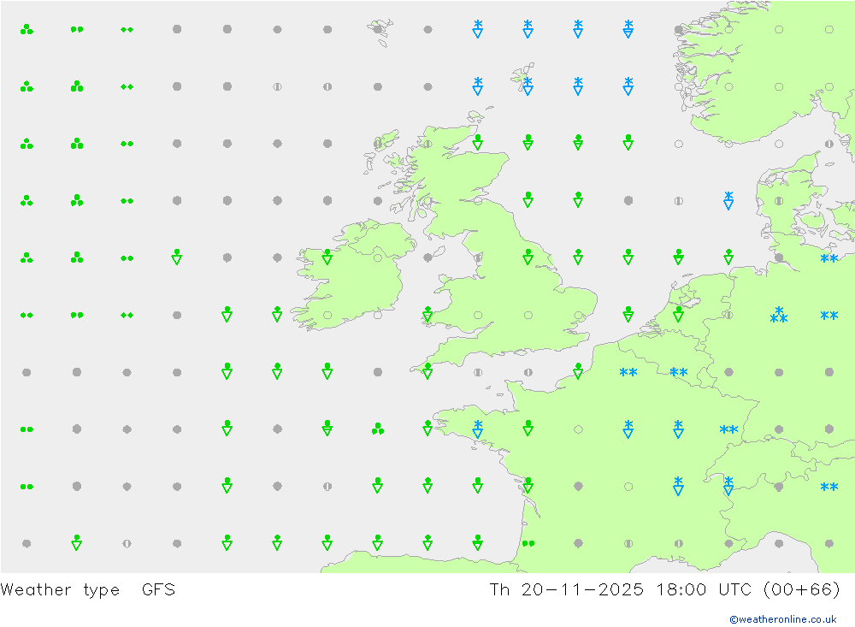Viewport: 855px width, 627px height.
Task: Select the green shower symbol over the Netherlands
Action: point(678,314)
